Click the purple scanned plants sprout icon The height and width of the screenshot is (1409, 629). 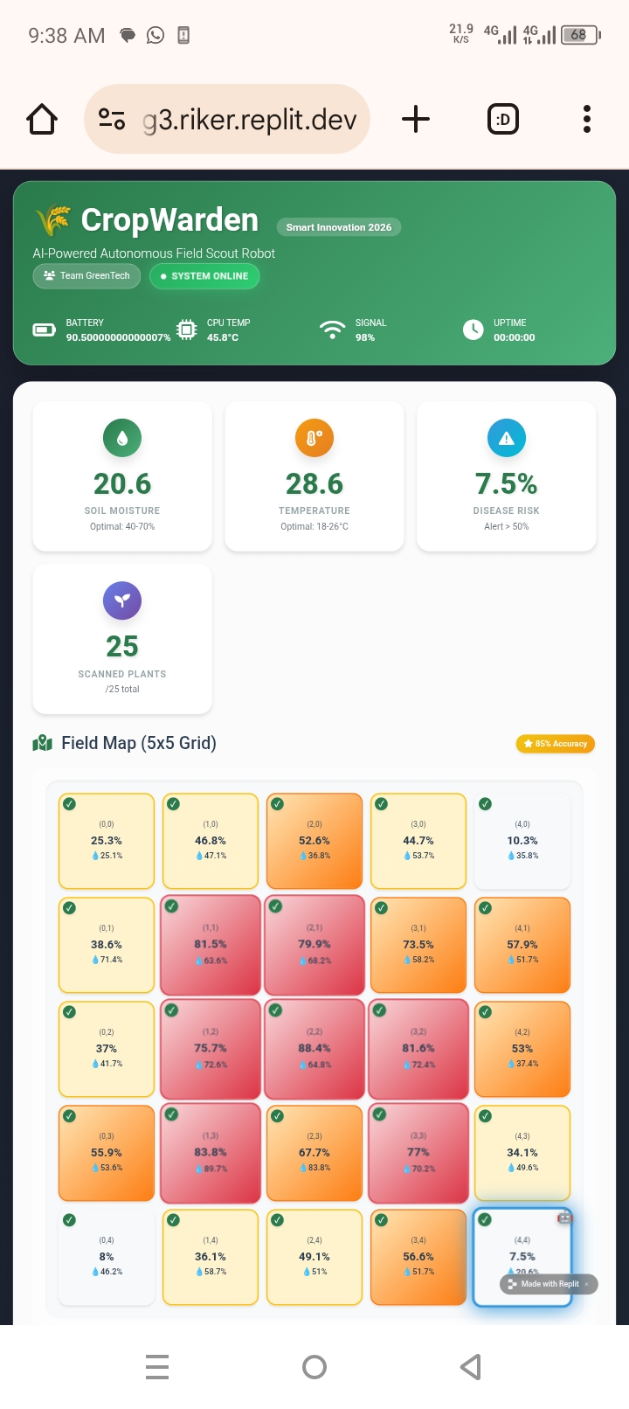pyautogui.click(x=122, y=600)
